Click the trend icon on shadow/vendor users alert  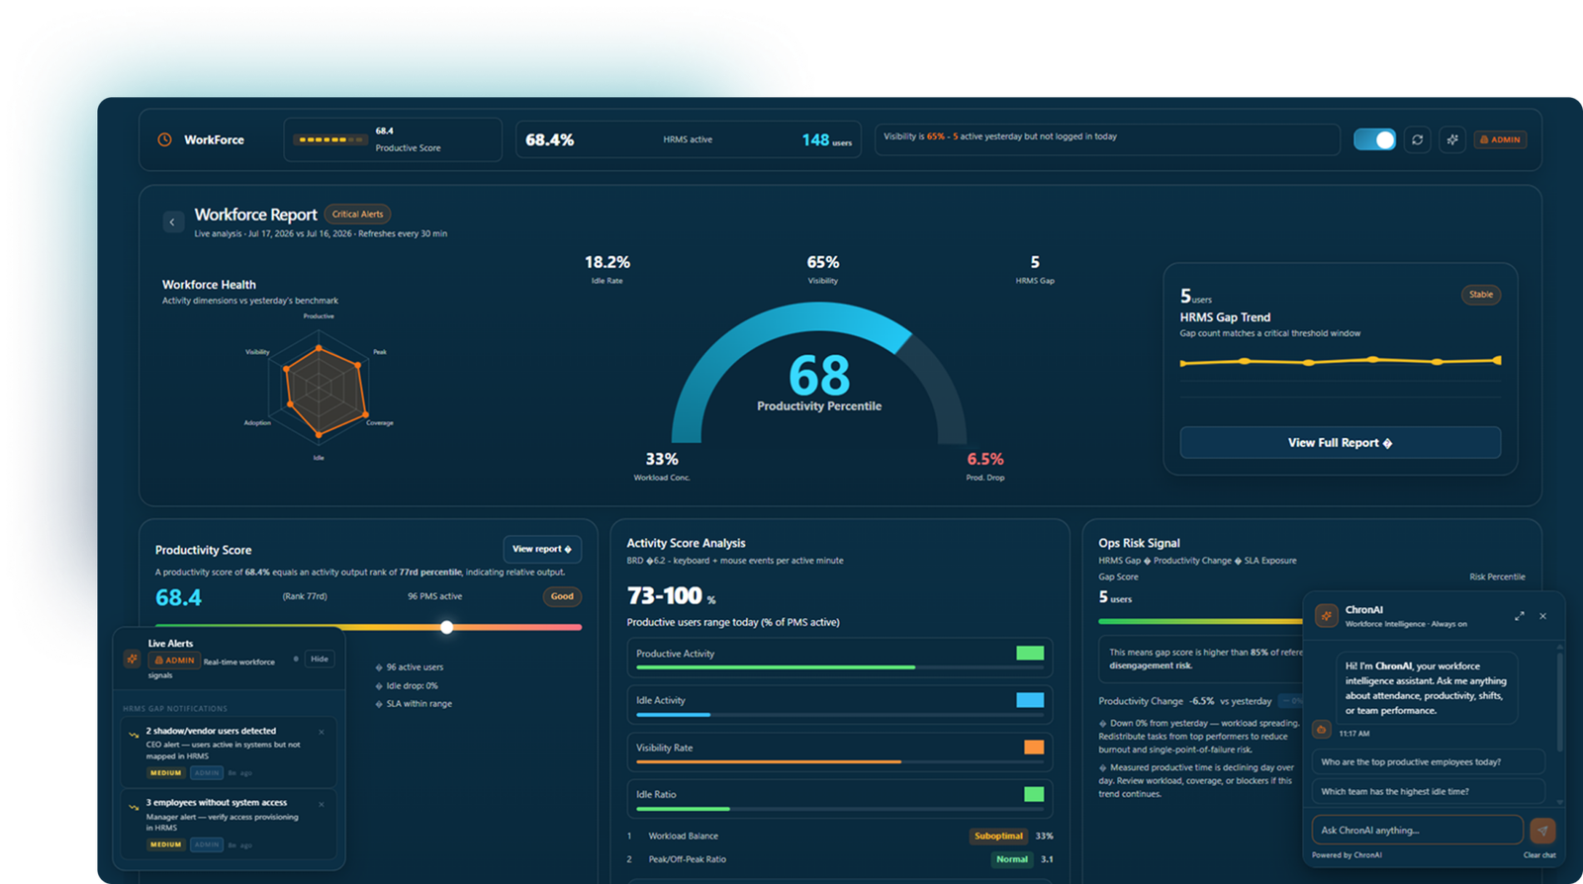(134, 735)
